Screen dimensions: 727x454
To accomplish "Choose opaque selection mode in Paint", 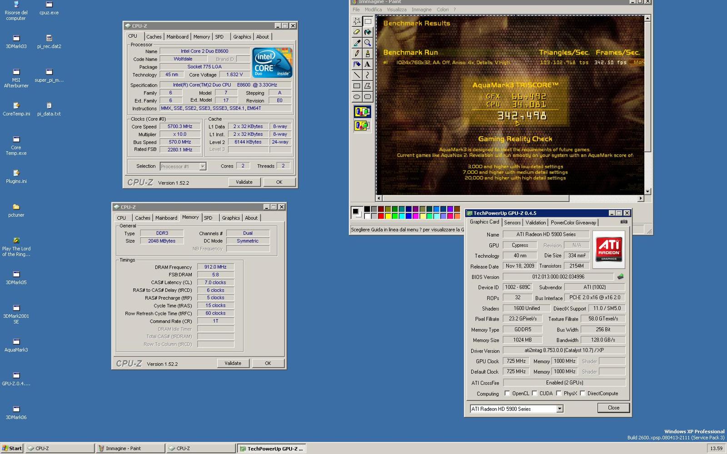I will pyautogui.click(x=362, y=112).
